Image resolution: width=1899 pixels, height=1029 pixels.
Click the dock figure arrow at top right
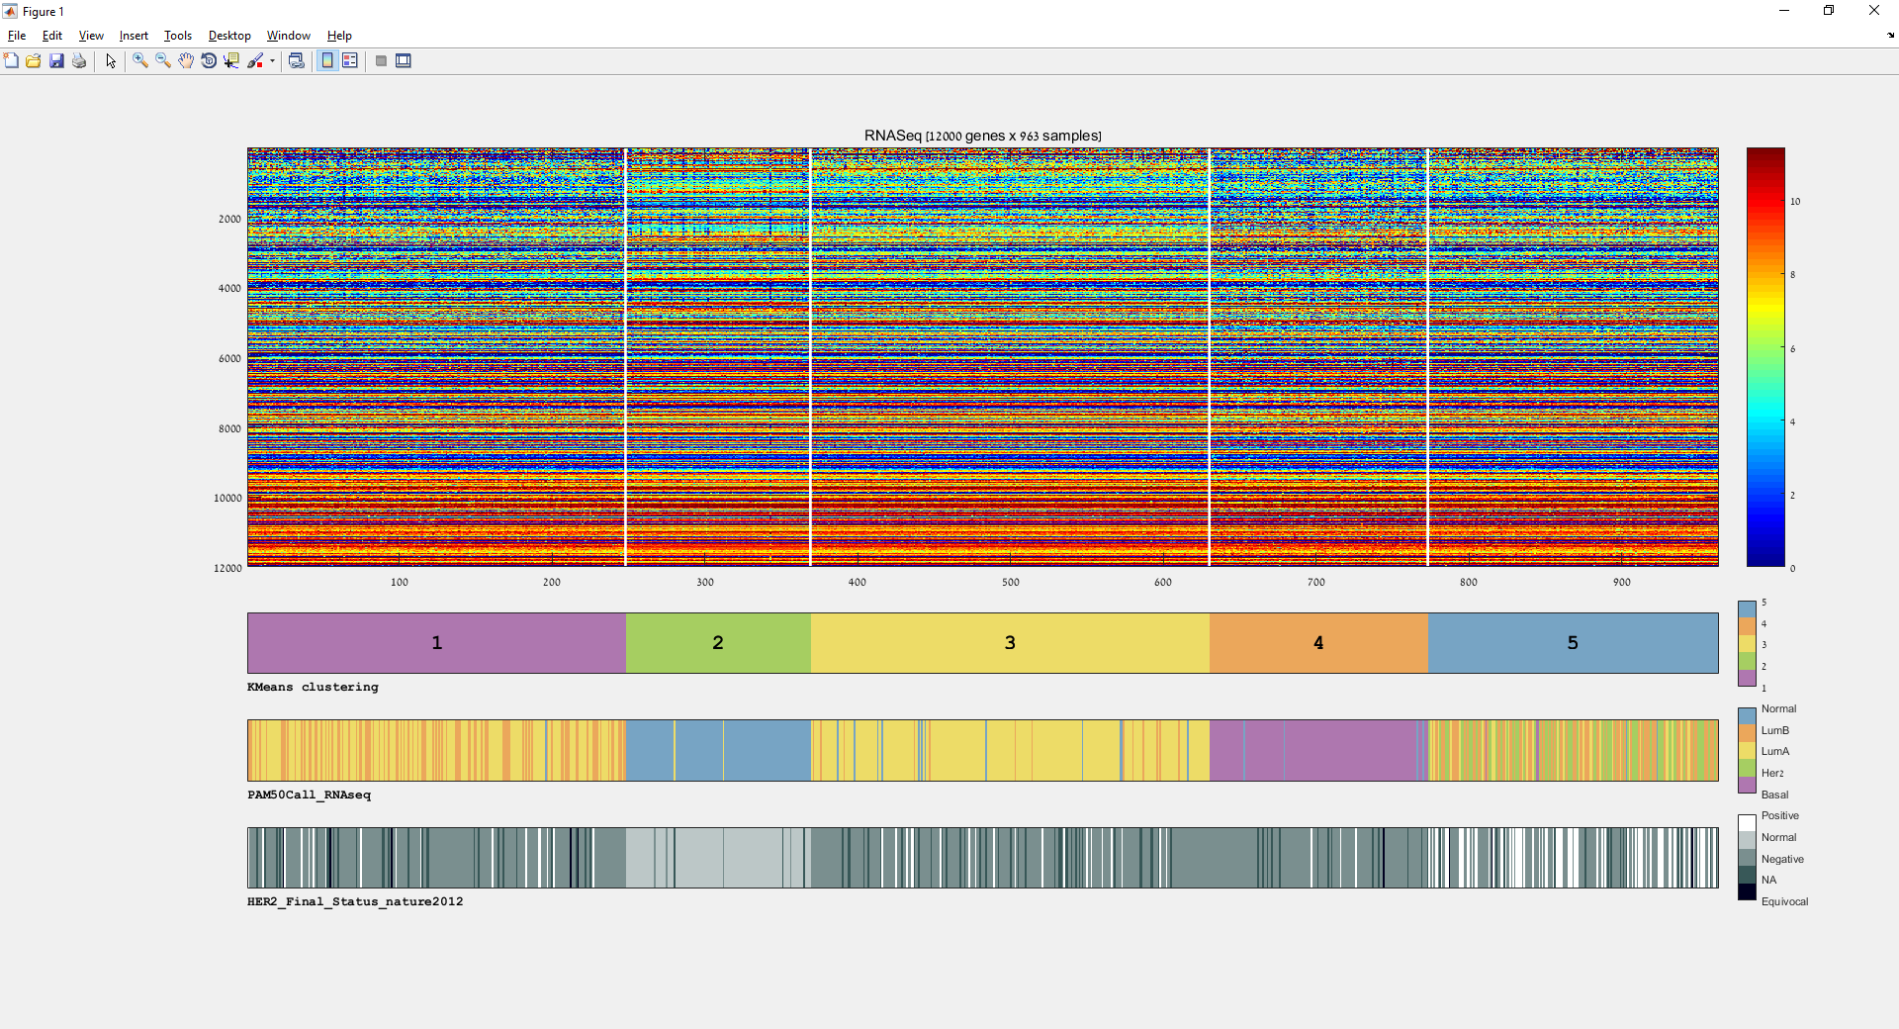click(1890, 36)
